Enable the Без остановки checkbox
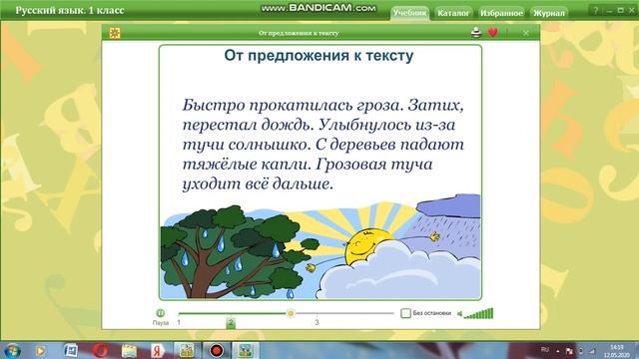 click(x=405, y=313)
